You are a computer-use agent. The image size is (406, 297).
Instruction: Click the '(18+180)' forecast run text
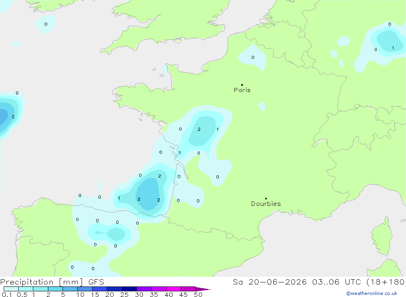coord(386,282)
